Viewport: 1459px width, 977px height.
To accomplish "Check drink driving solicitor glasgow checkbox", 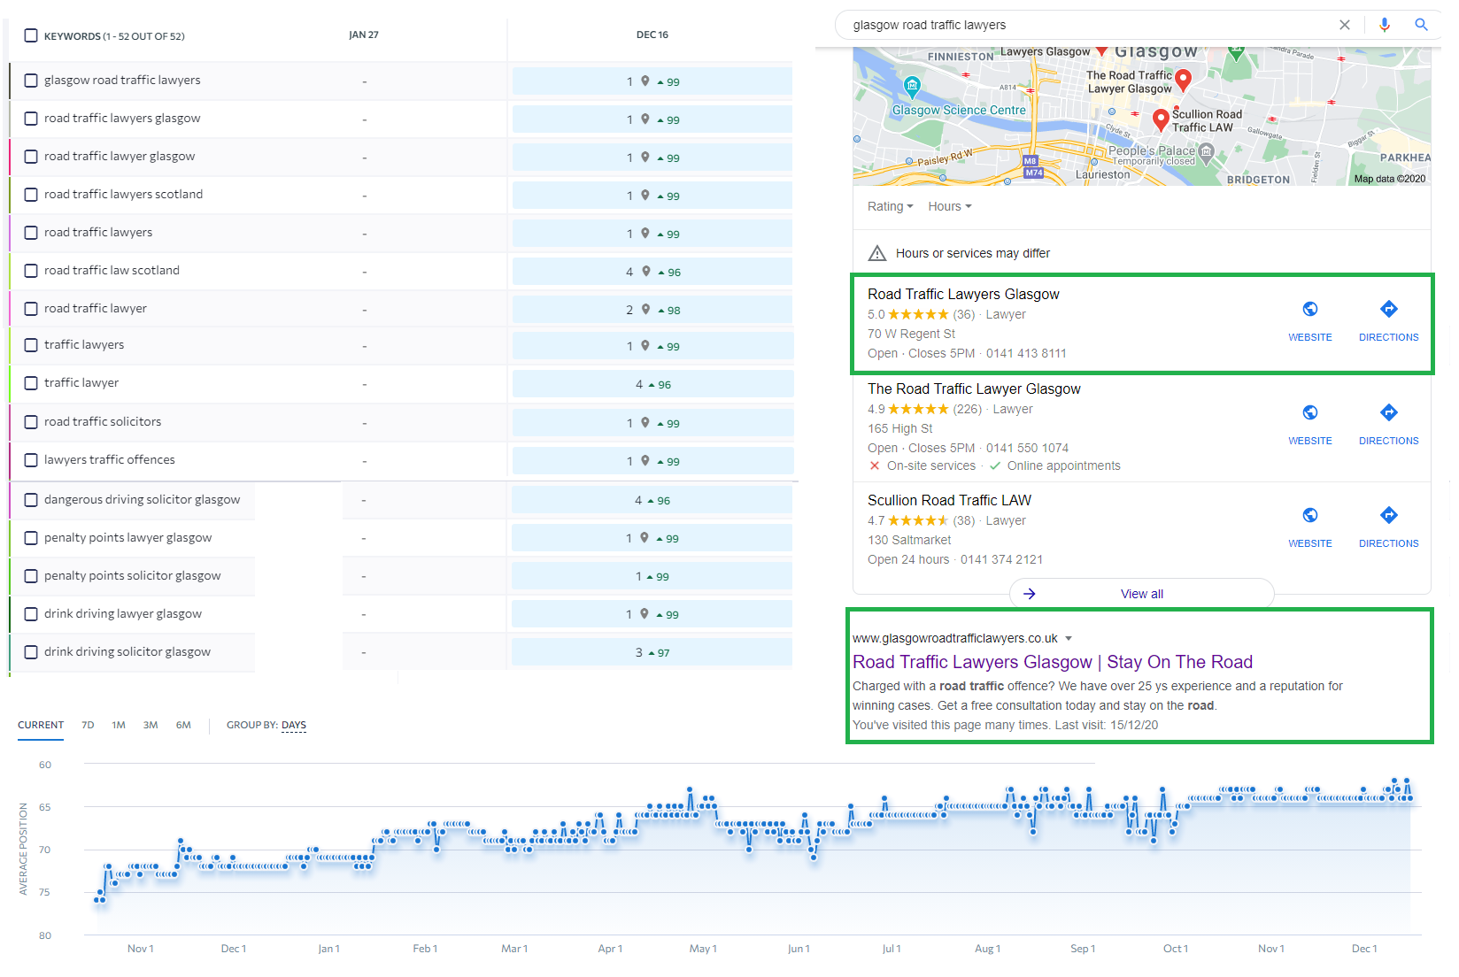I will pos(31,652).
